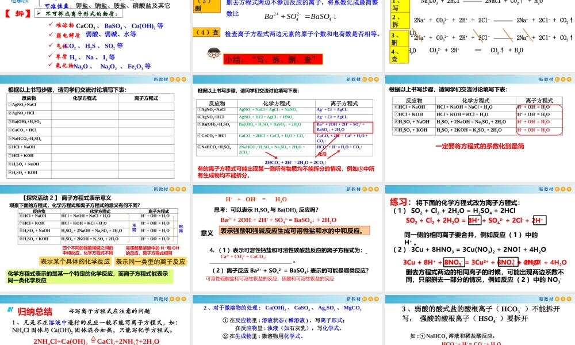Click the red text 一定要将方程式的系数化到最简
The height and width of the screenshot is (345, 575).
(480, 146)
